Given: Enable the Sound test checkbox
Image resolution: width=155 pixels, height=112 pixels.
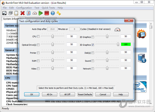Looking at the screenshot, I should (x=93, y=61).
